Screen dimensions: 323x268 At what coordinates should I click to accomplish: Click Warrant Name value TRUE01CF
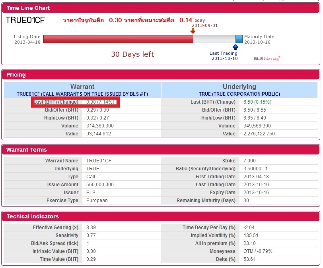click(99, 161)
